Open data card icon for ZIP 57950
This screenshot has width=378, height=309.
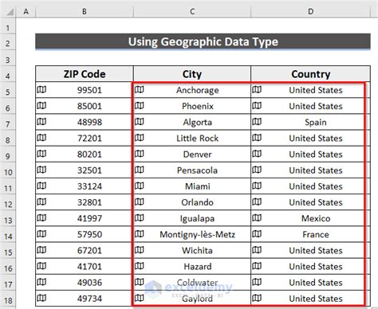[41, 234]
